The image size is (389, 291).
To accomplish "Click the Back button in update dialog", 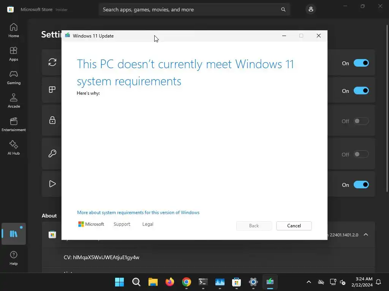I will tap(254, 226).
